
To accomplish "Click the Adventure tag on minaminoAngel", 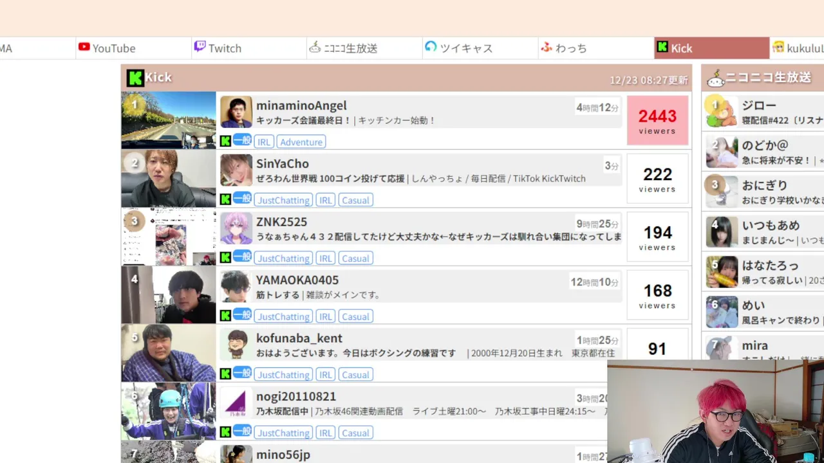I will pos(301,142).
